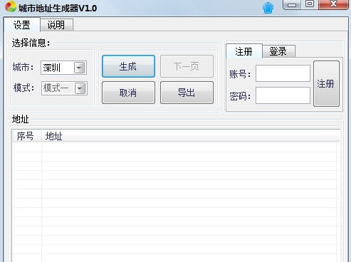The image size is (351, 262).
Task: Click the app logo in the title bar
Action: [x=11, y=6]
